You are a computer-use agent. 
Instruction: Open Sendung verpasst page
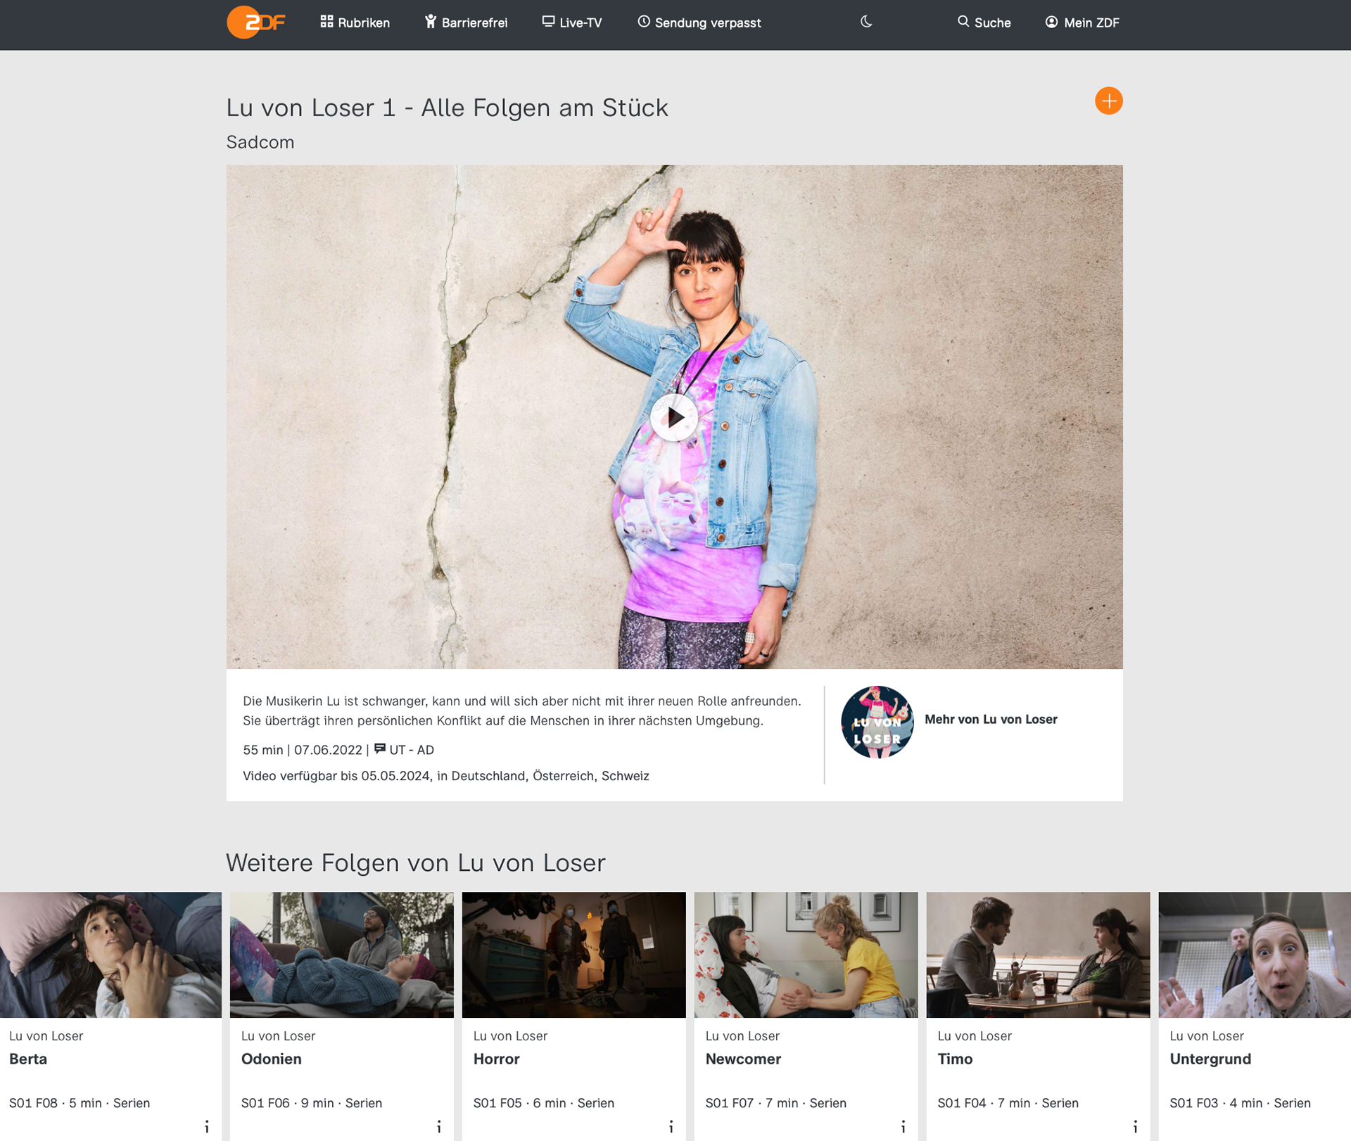coord(699,23)
